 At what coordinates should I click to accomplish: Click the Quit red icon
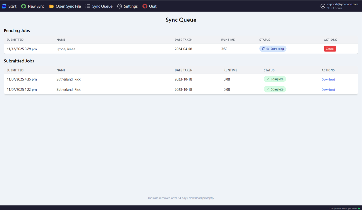[144, 6]
